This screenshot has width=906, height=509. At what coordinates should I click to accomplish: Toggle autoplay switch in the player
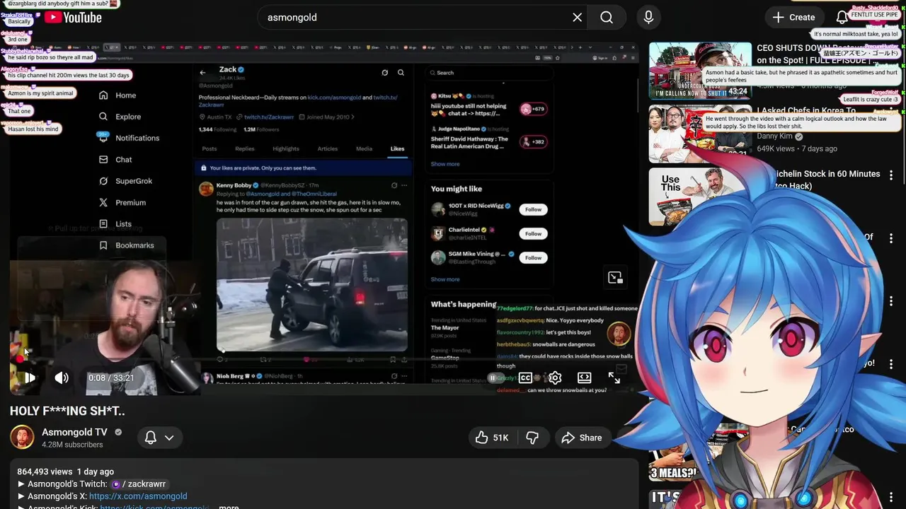click(495, 378)
